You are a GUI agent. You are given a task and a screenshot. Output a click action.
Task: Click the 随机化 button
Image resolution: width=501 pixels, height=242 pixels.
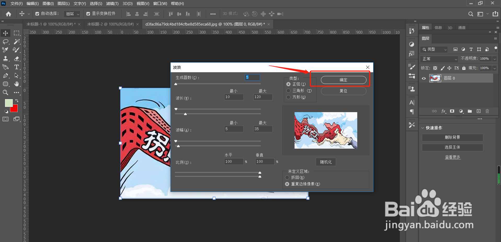point(326,162)
